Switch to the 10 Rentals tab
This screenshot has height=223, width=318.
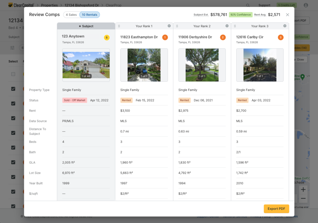tap(89, 15)
